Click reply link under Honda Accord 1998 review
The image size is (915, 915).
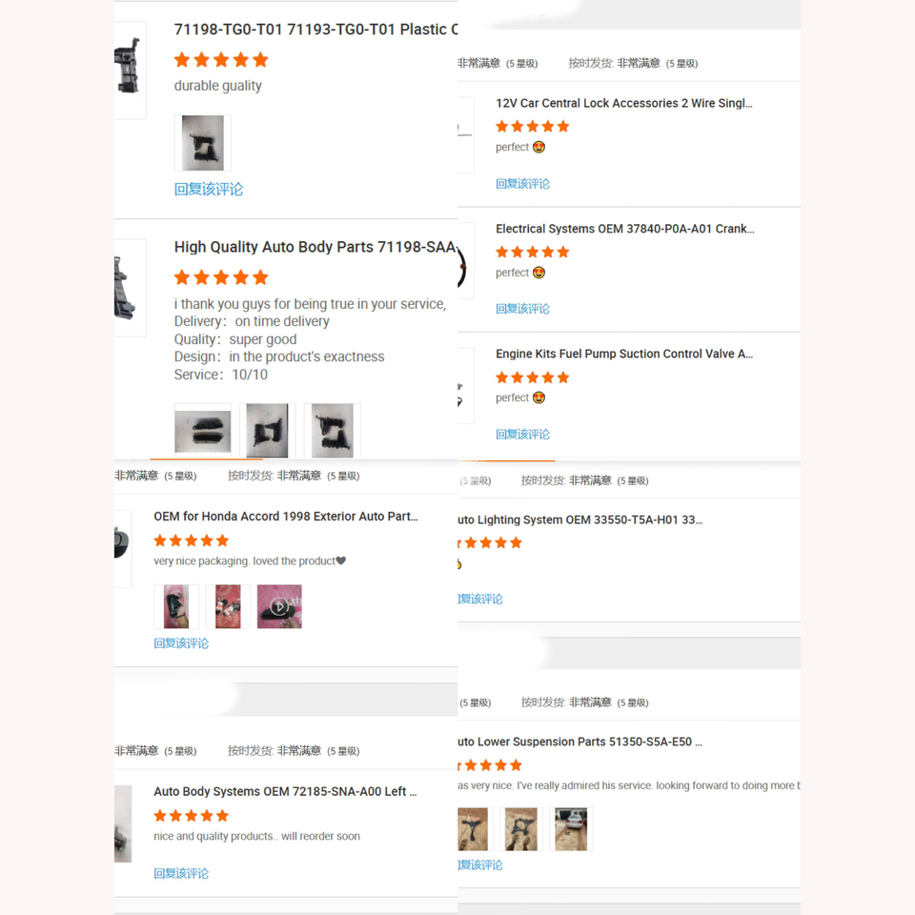pyautogui.click(x=181, y=643)
